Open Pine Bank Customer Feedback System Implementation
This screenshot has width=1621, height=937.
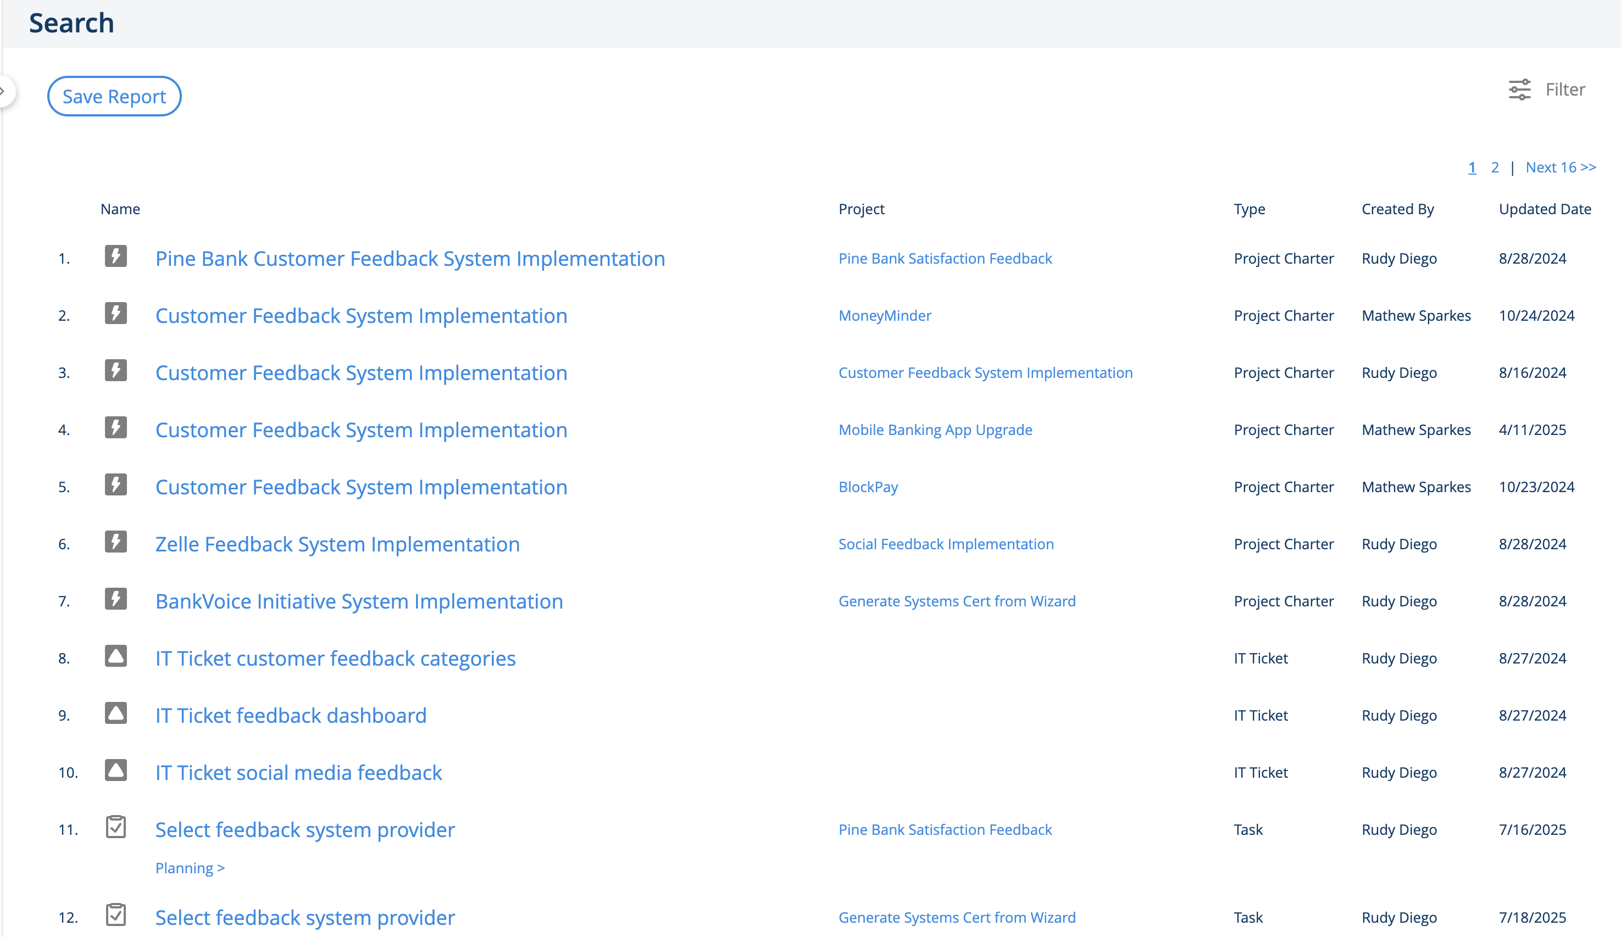coord(410,259)
